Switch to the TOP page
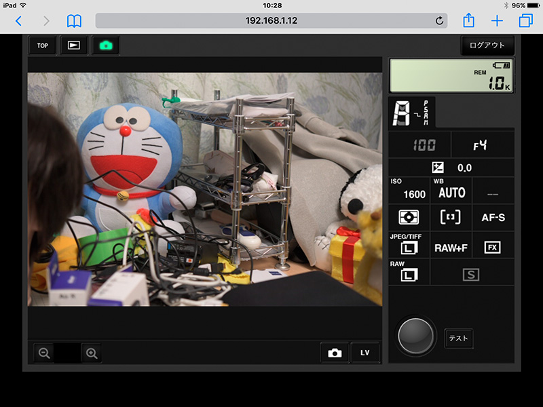 click(42, 45)
